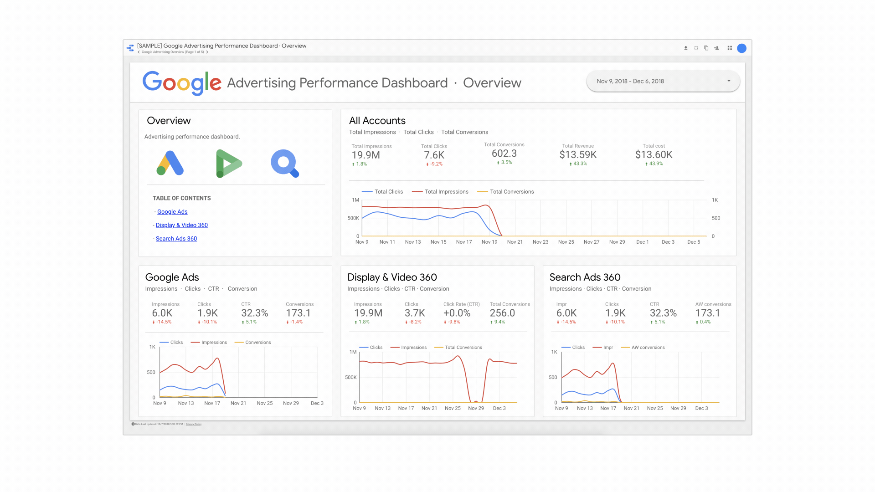Click the Google Ads section heading

coord(172,277)
